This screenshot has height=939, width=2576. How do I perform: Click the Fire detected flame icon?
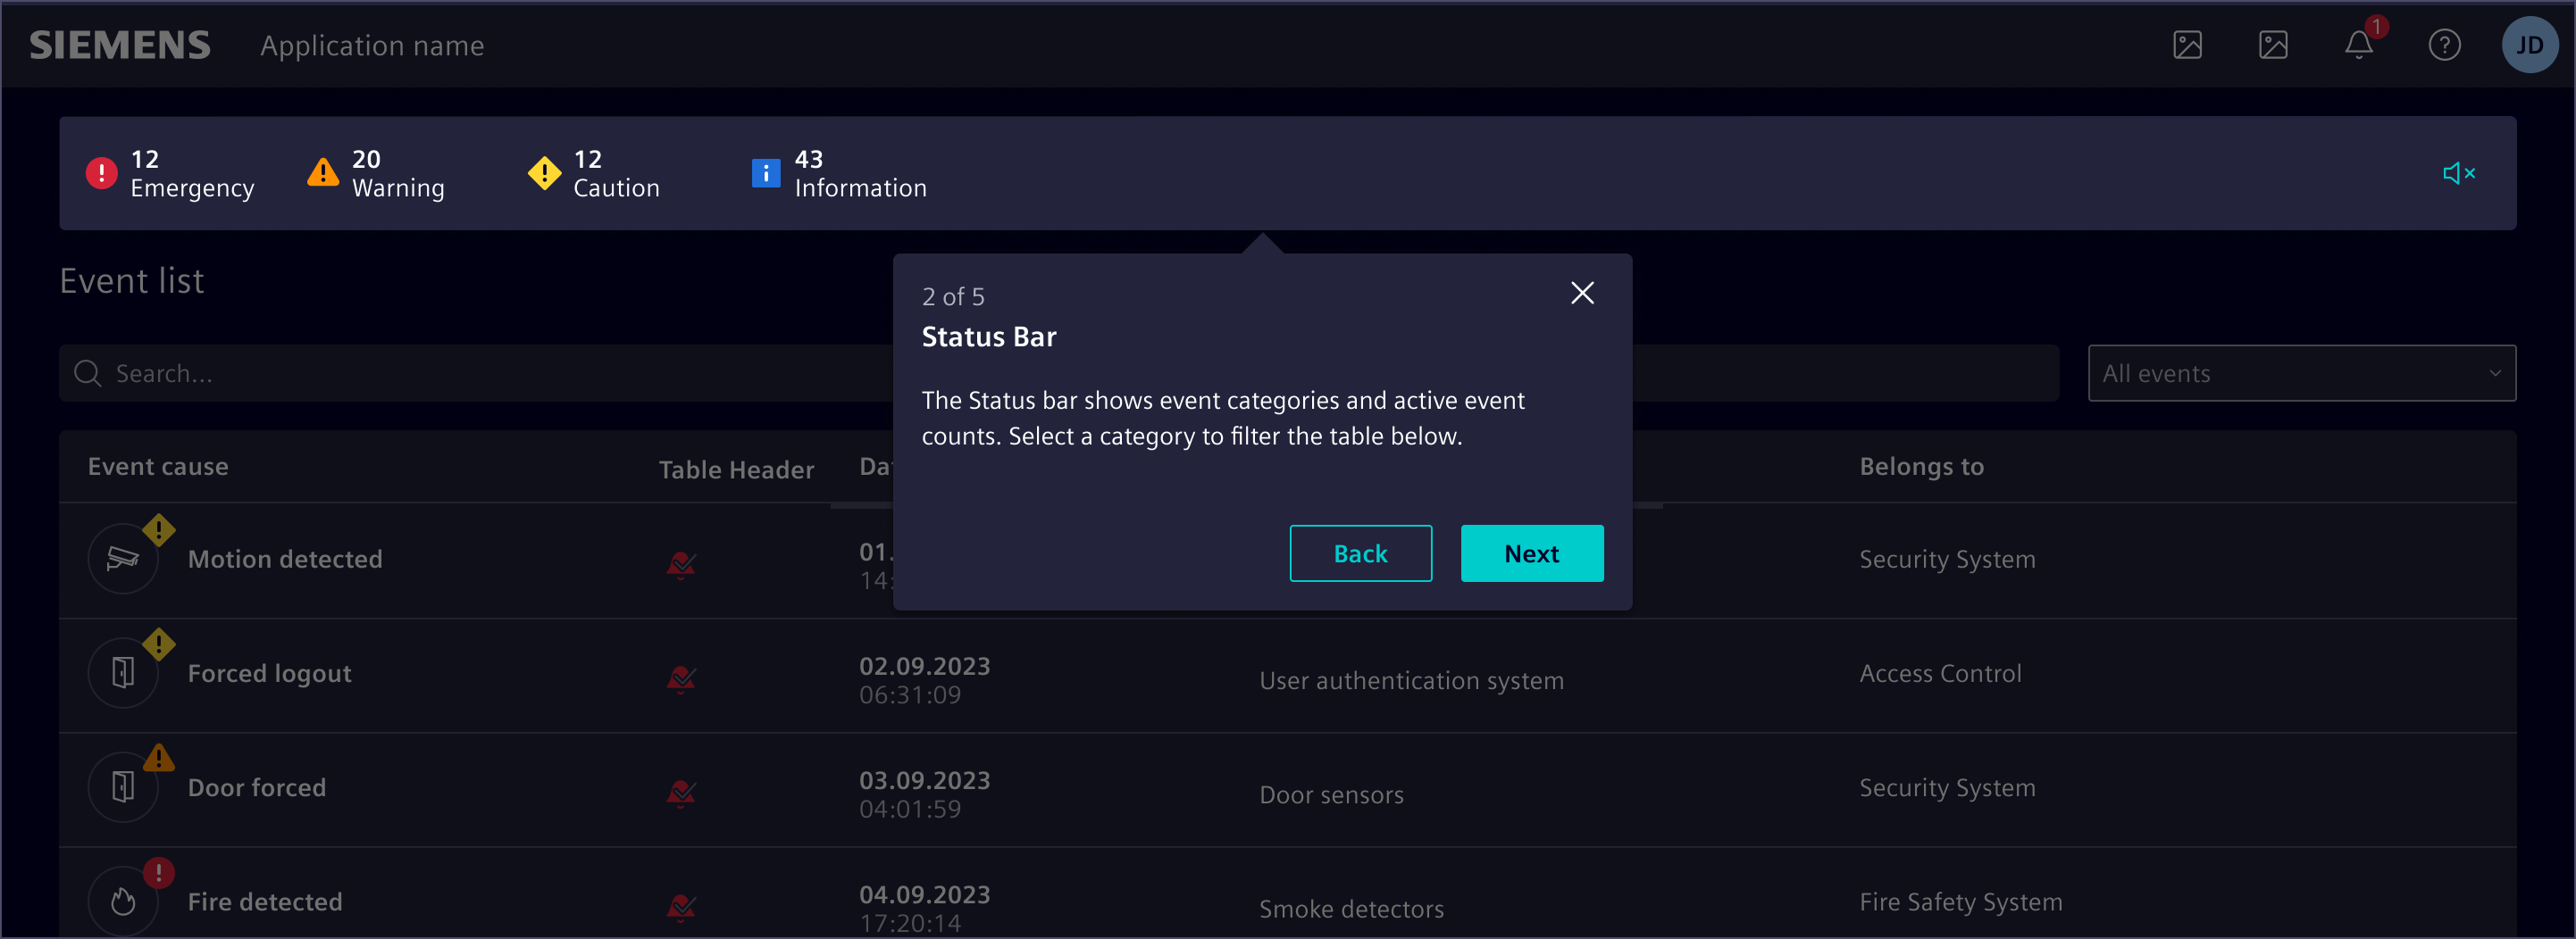123,901
